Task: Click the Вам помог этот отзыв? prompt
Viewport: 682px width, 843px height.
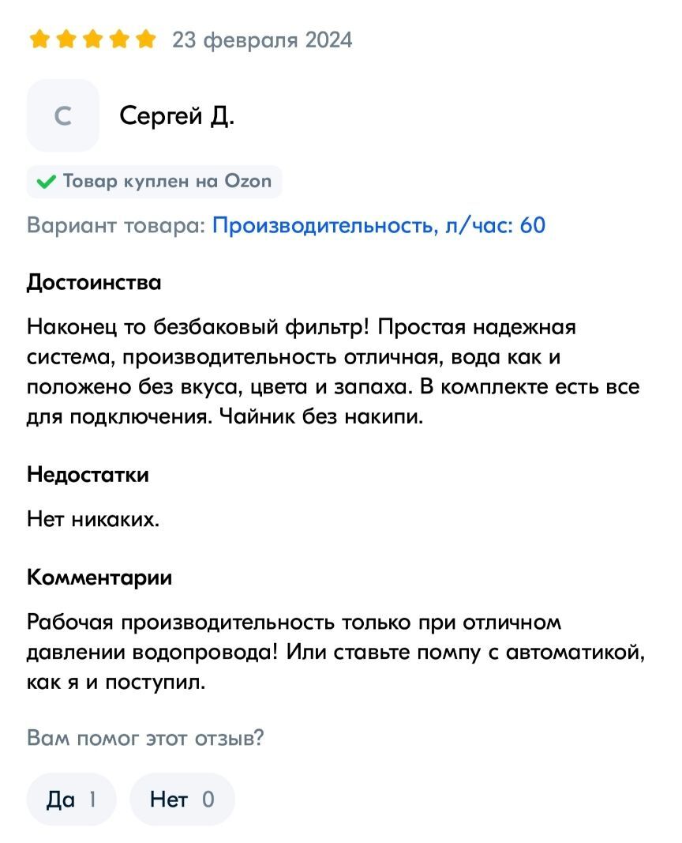Action: 145,738
